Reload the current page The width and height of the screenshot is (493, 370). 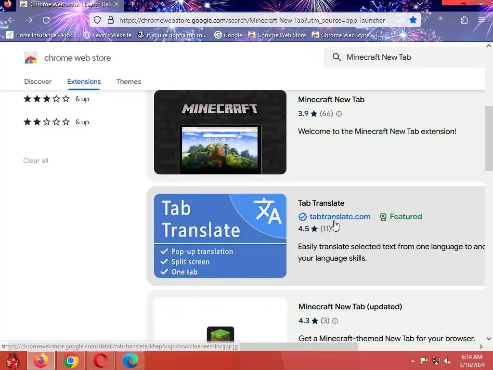click(x=46, y=20)
